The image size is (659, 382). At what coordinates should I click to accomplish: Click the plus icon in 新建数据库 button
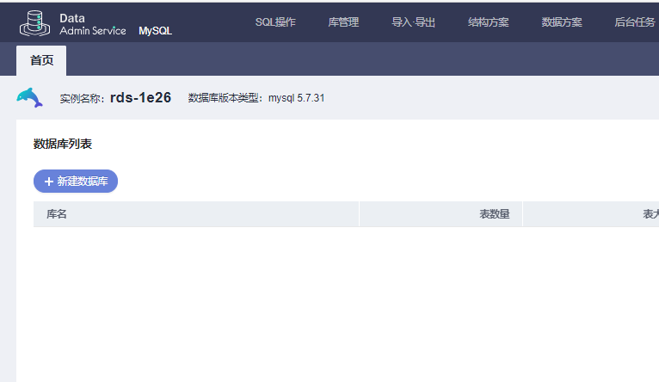pyautogui.click(x=49, y=182)
